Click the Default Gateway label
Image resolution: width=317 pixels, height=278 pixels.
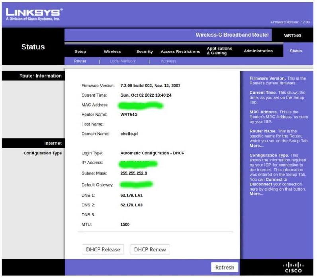point(97,185)
